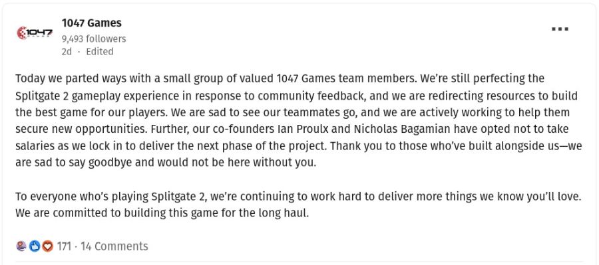The height and width of the screenshot is (265, 599).
Task: Click the Edited label beside the timestamp
Action: 100,52
